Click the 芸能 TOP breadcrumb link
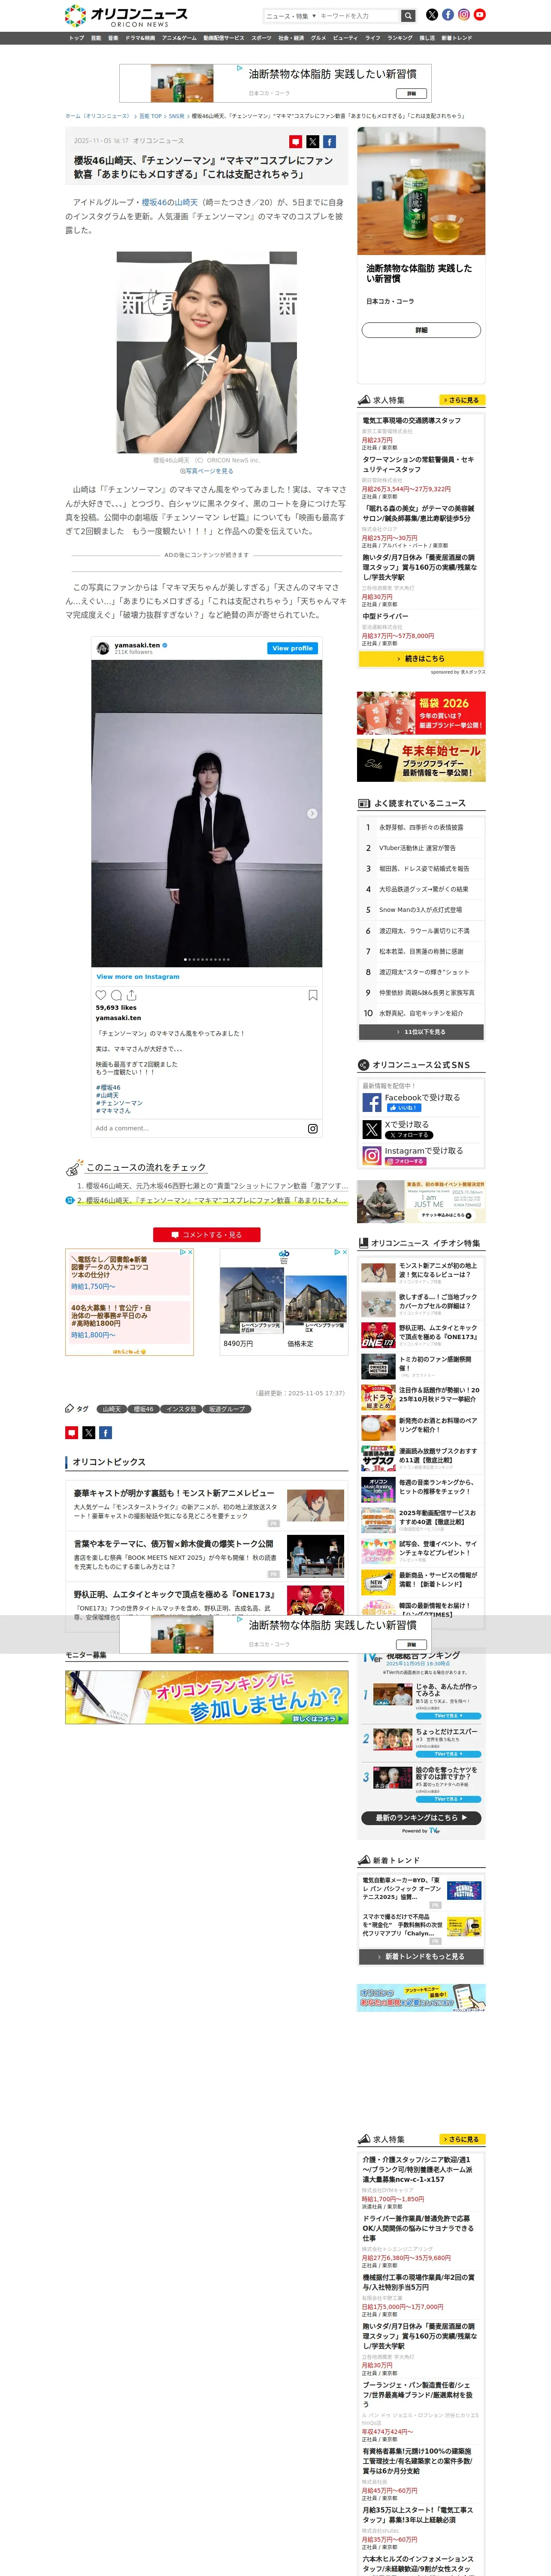The image size is (551, 2576). [x=151, y=116]
